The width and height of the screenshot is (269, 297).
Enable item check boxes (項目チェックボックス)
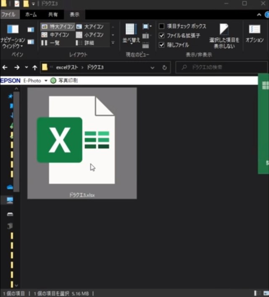click(161, 26)
